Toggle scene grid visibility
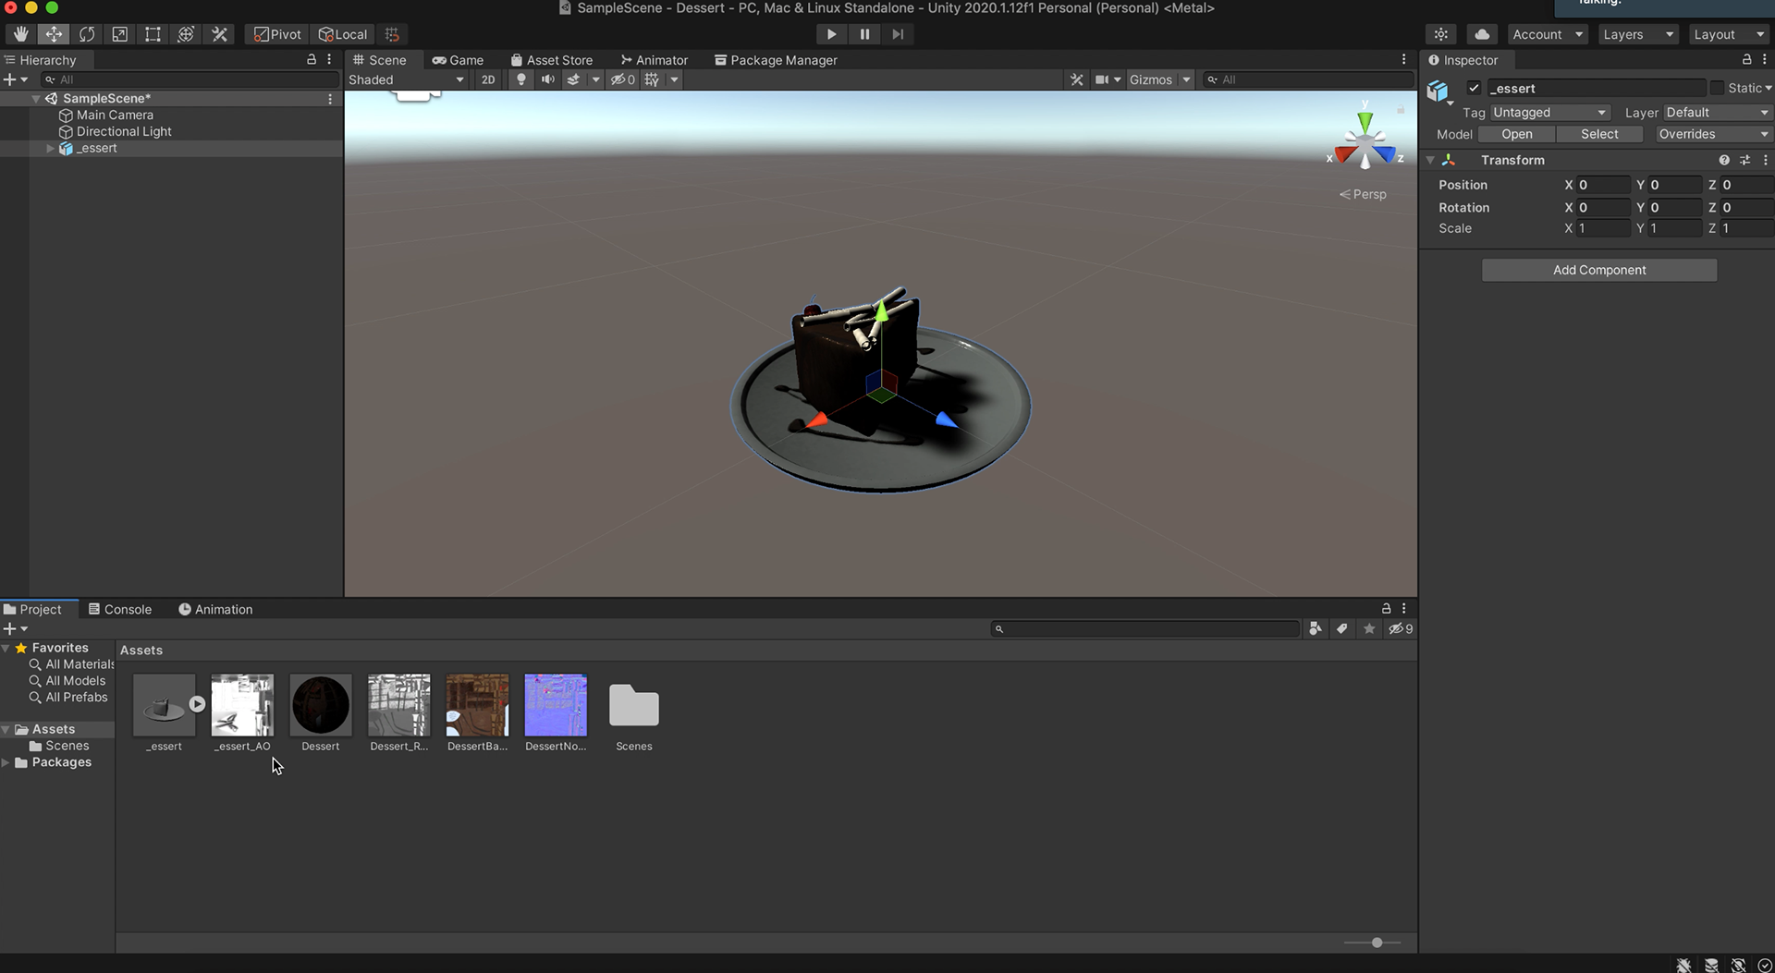Viewport: 1775px width, 973px height. coord(652,79)
